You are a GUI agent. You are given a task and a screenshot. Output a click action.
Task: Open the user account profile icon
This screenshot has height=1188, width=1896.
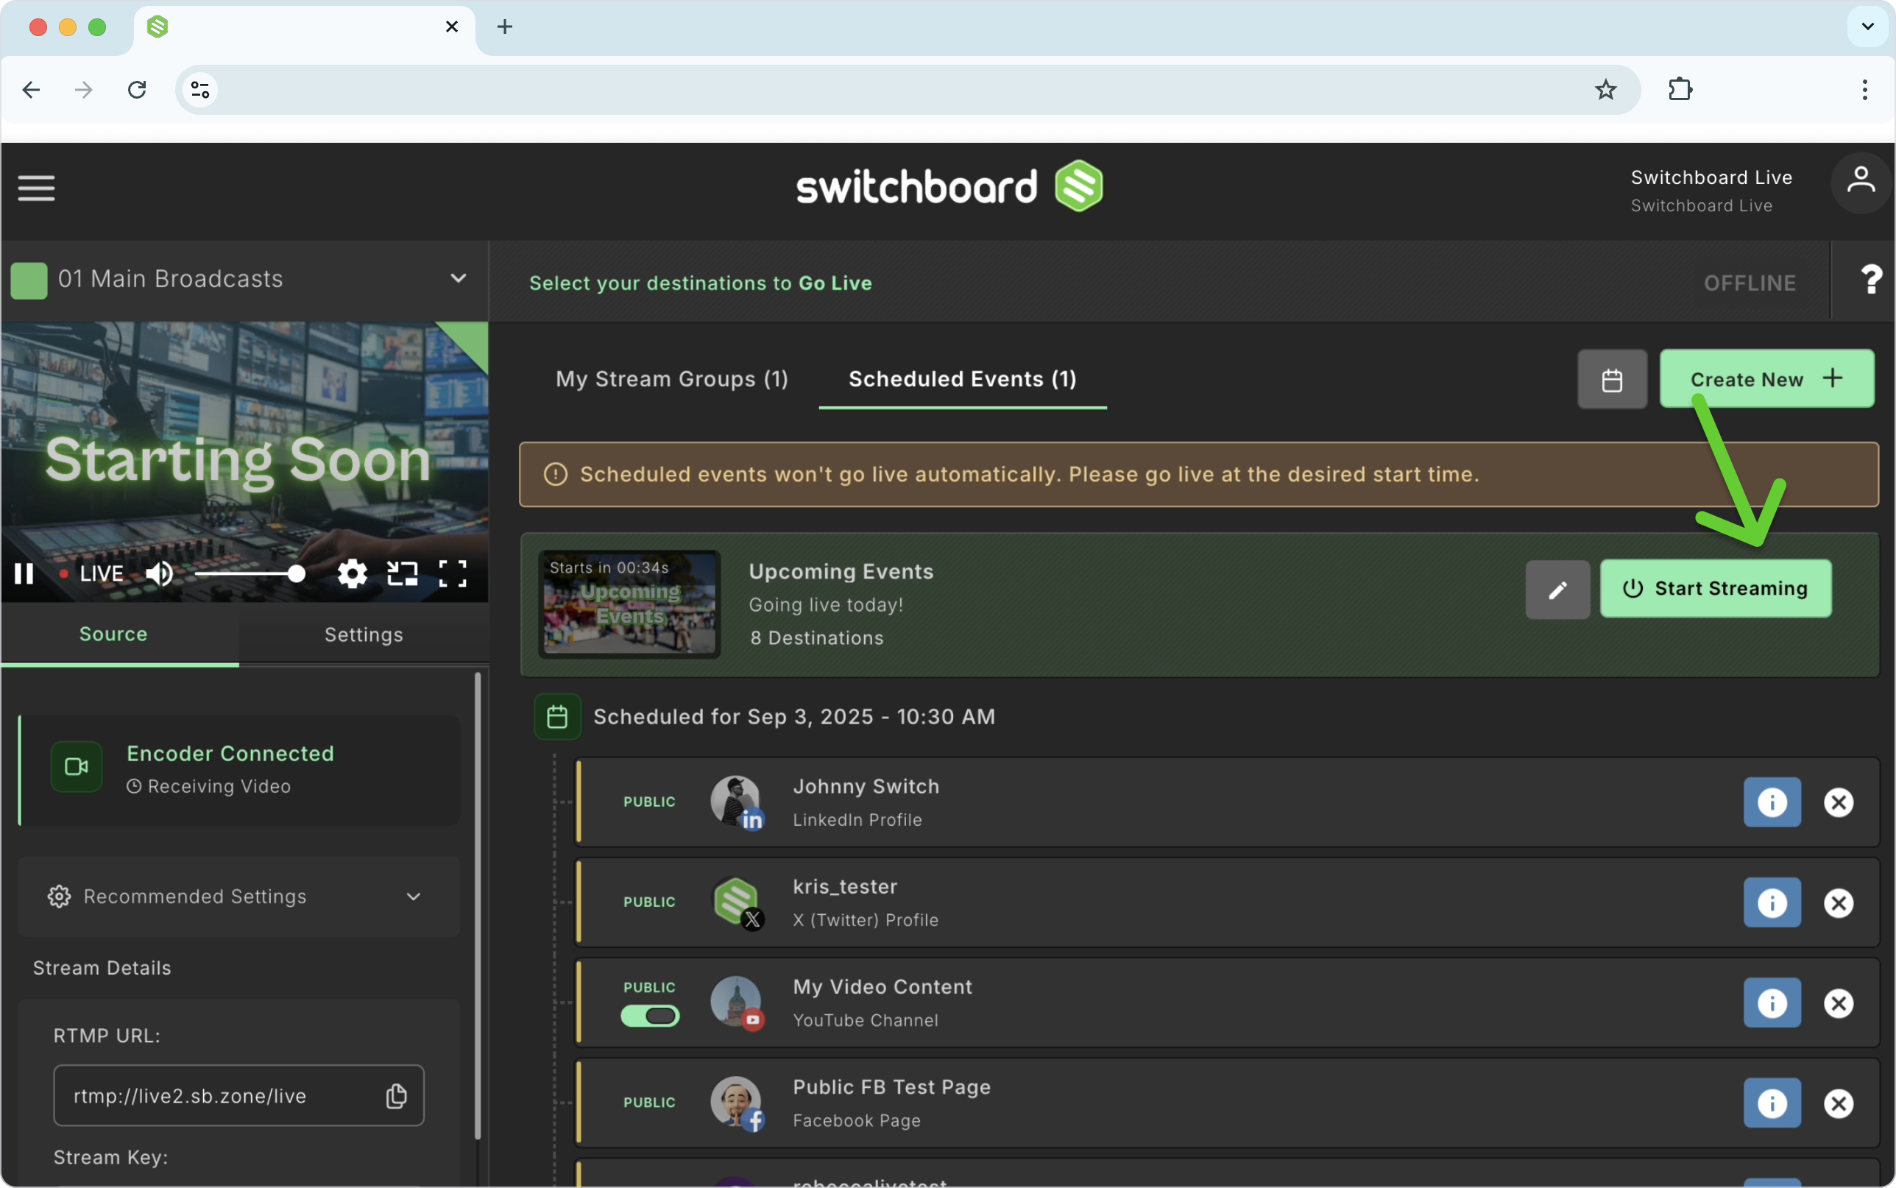pos(1860,183)
